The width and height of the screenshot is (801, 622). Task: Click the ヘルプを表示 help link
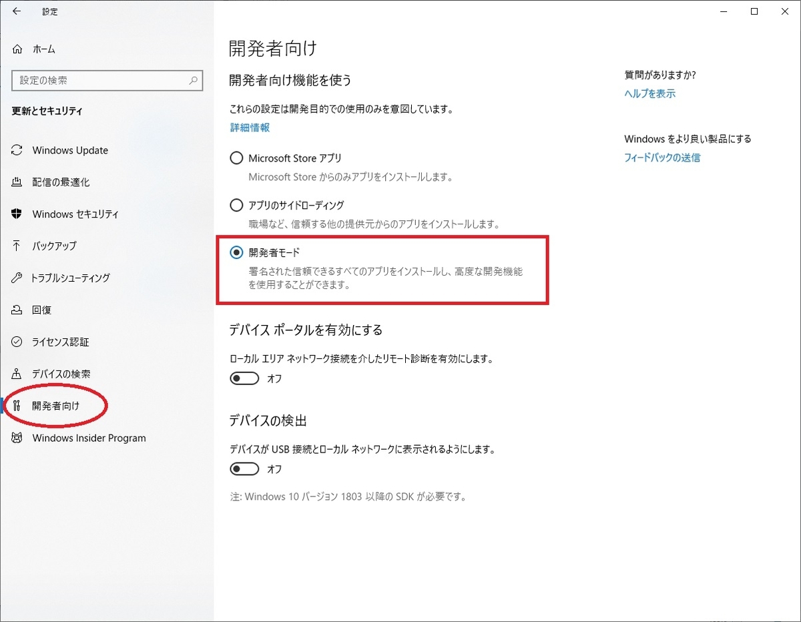[649, 93]
